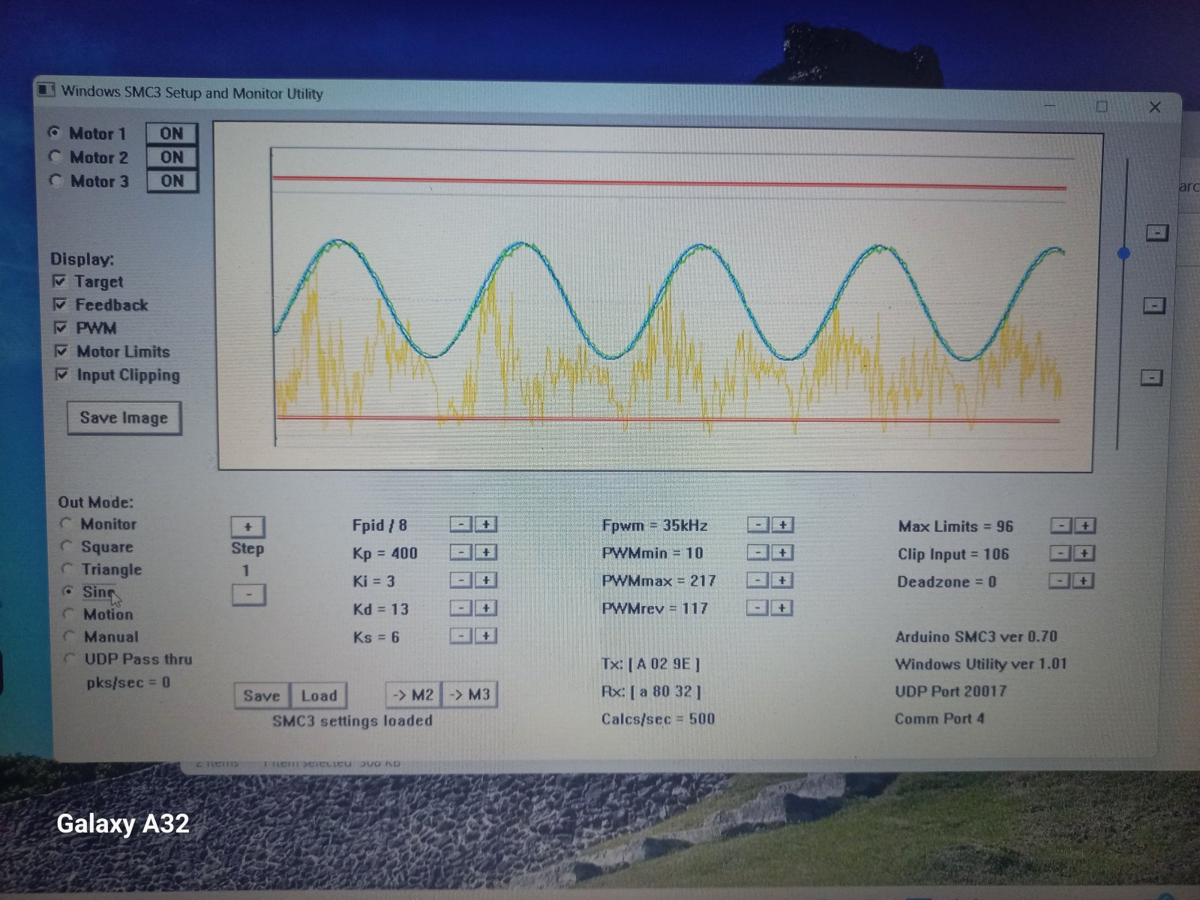The image size is (1200, 900).
Task: Increase Fpwm with plus button
Action: (782, 525)
